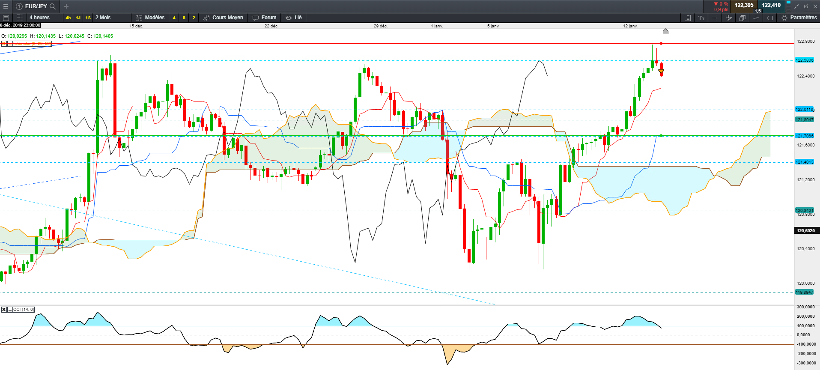Click the 15 déc. date on time axis
The width and height of the screenshot is (820, 370).
point(136,26)
